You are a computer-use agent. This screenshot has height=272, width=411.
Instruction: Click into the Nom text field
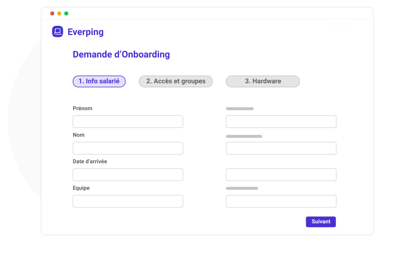coord(128,148)
